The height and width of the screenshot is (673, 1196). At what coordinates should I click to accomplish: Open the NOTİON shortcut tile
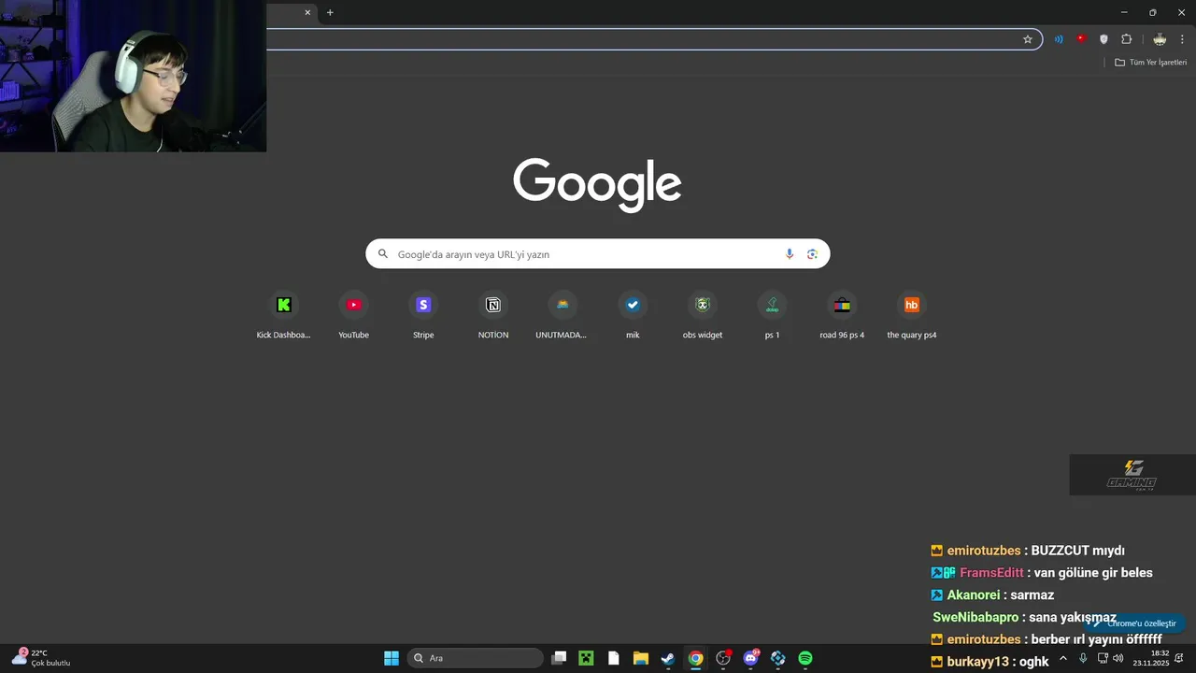tap(493, 315)
